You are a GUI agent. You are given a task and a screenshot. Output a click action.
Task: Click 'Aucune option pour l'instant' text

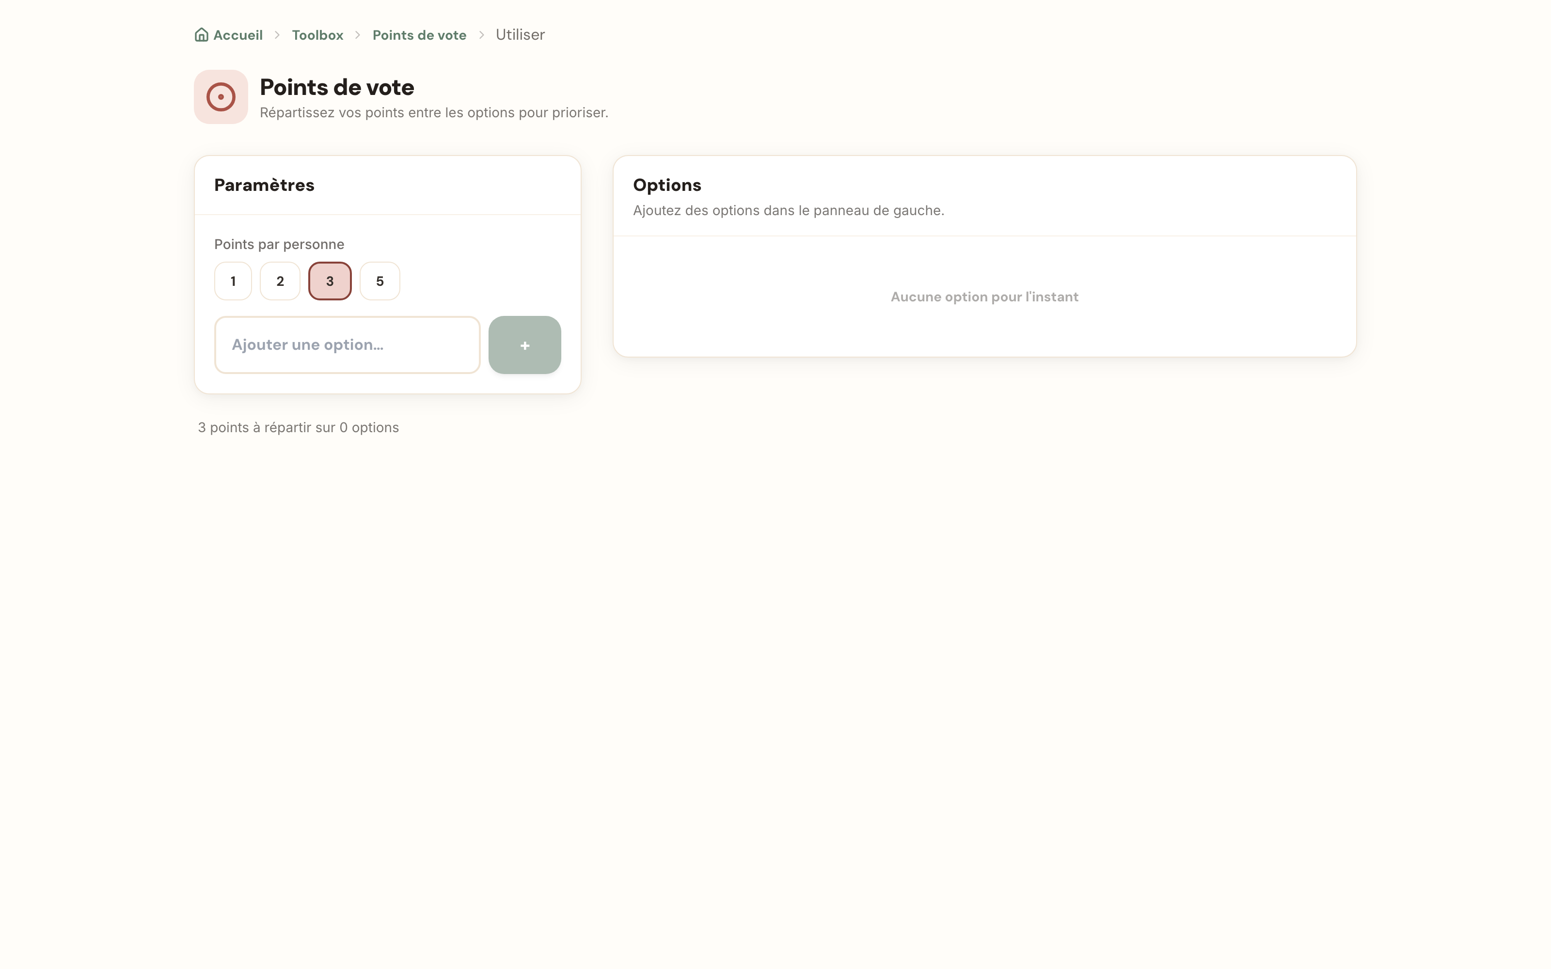[x=984, y=297]
